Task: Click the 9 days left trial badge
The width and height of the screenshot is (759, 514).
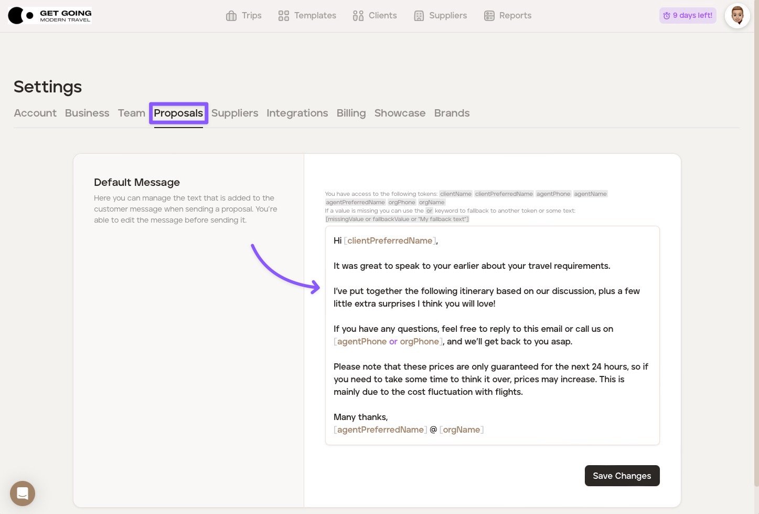Action: [x=687, y=16]
